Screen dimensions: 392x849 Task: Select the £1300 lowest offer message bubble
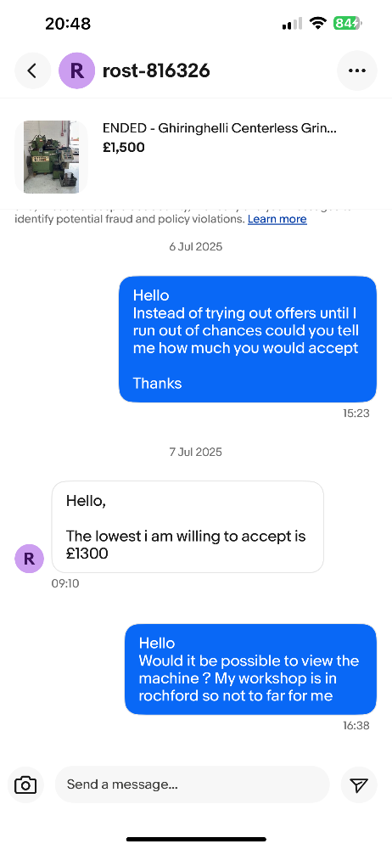(x=188, y=527)
